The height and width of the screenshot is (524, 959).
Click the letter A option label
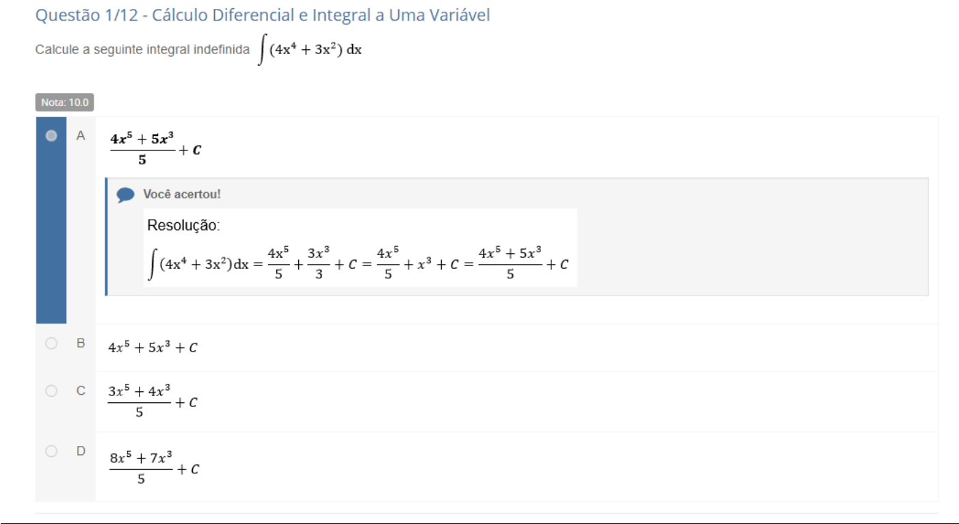click(x=81, y=136)
